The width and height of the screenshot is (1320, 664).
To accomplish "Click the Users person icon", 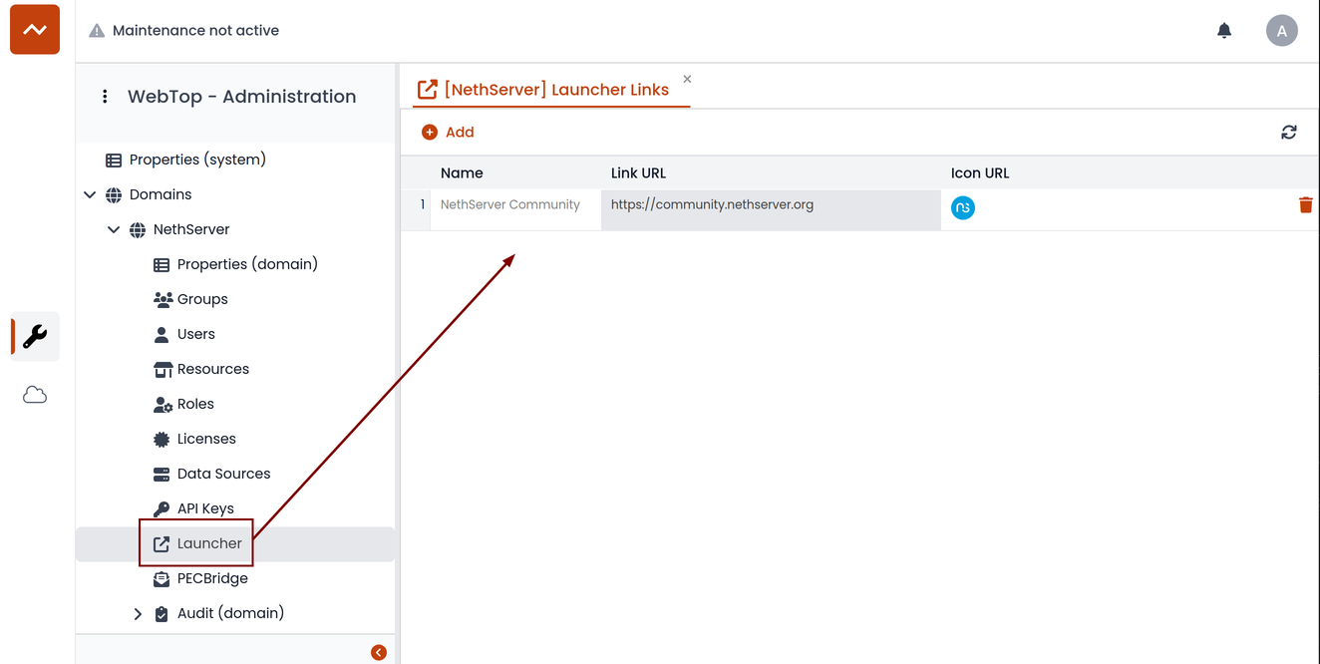I will point(162,334).
